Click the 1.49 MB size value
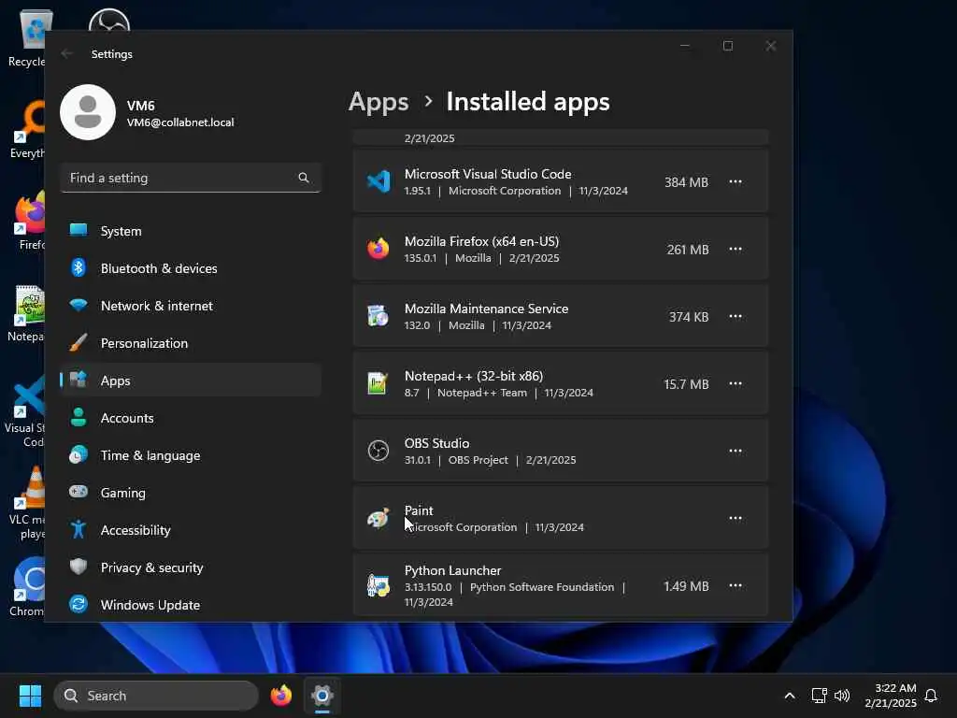Viewport: 957px width, 718px height. [x=686, y=586]
